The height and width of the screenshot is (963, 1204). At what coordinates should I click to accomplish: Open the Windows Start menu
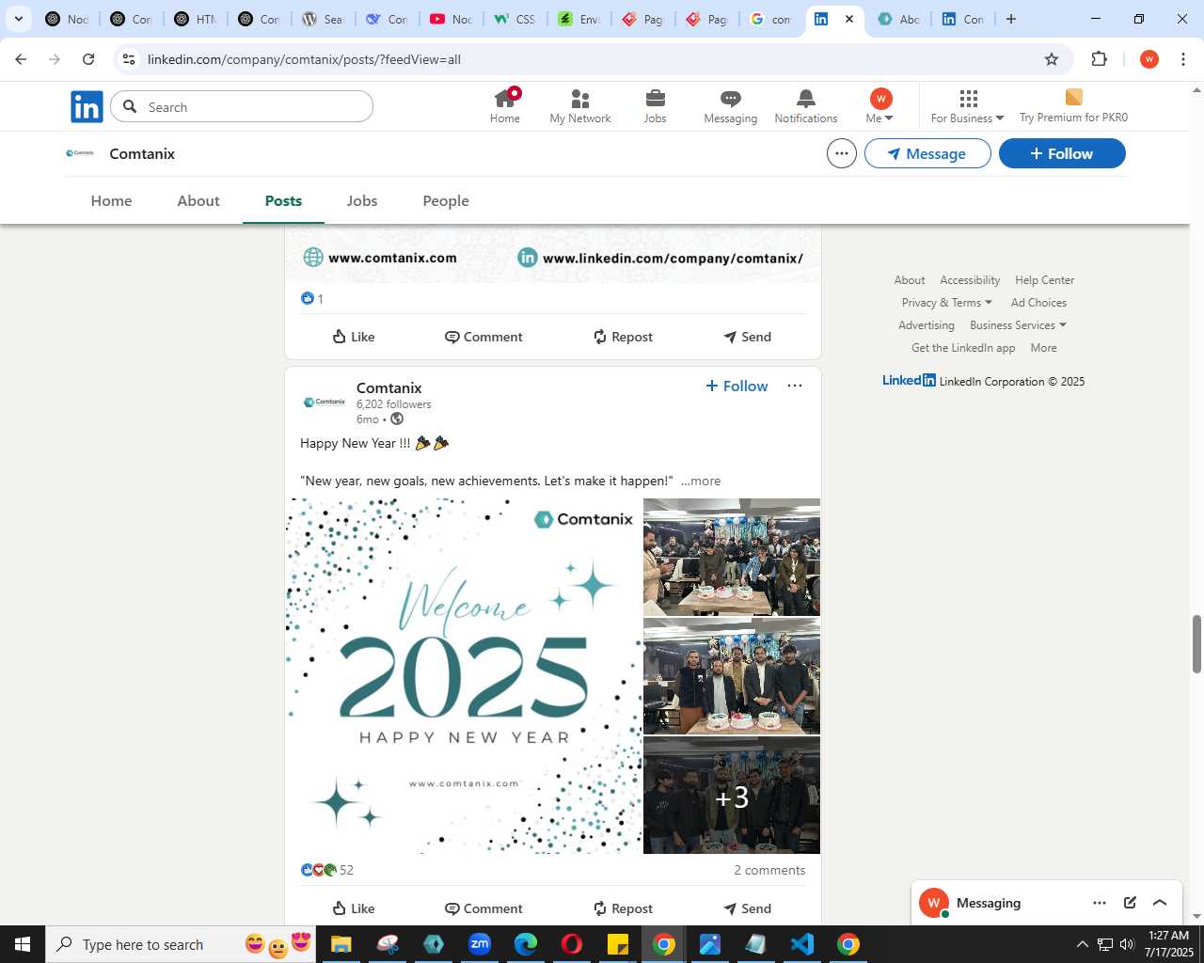pyautogui.click(x=23, y=944)
